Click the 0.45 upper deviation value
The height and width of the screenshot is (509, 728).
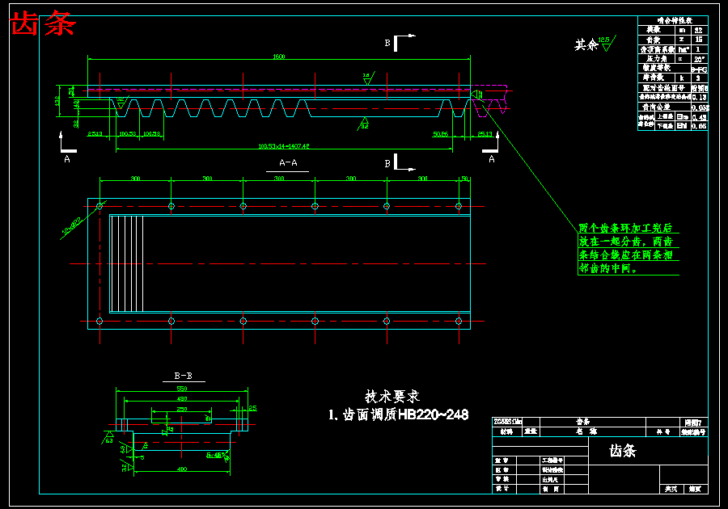[699, 117]
